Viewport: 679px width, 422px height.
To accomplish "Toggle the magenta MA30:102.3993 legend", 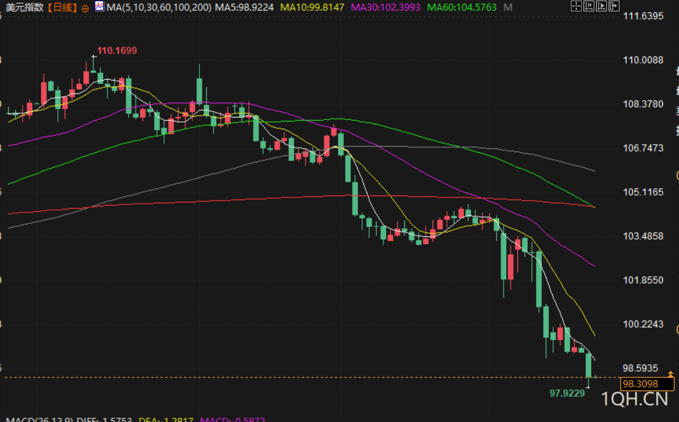I will click(x=385, y=8).
